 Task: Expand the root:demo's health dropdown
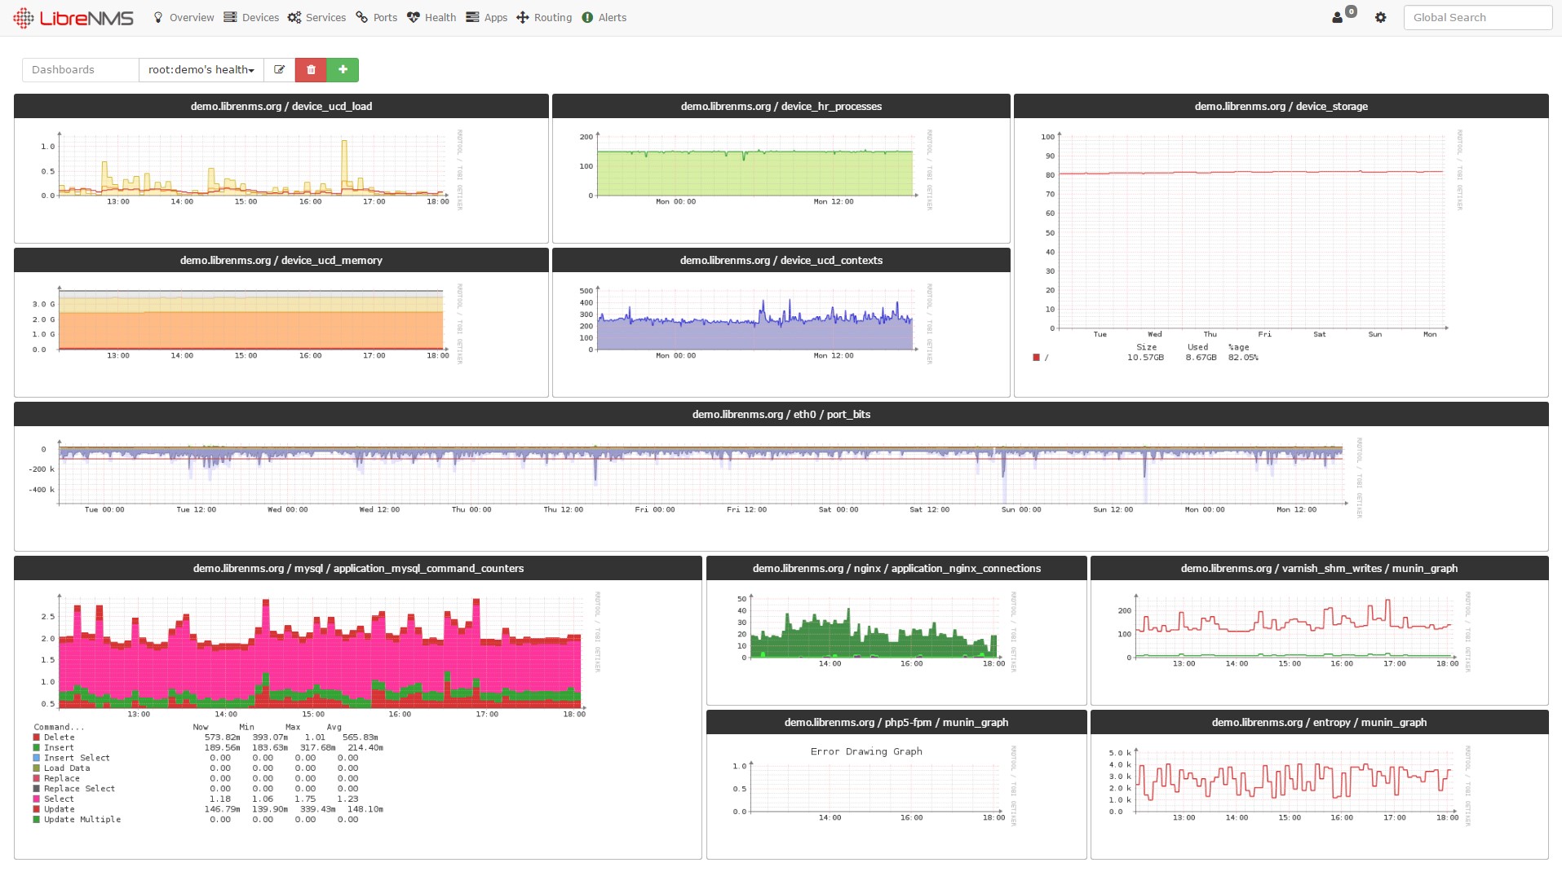(201, 70)
